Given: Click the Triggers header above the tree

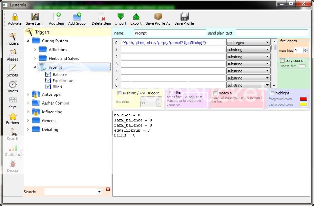Looking at the screenshot, I should [x=68, y=32].
